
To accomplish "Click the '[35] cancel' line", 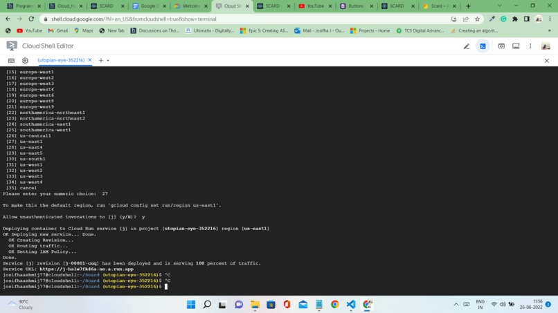I will click(x=21, y=188).
